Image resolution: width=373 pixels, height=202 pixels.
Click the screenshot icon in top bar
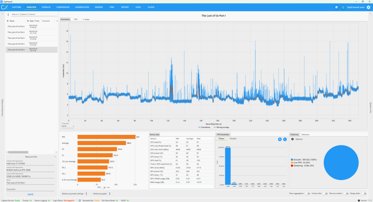click(336, 7)
